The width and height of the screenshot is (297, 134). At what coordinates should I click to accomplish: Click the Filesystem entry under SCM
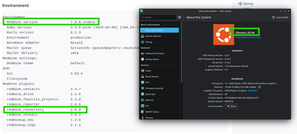(17, 79)
